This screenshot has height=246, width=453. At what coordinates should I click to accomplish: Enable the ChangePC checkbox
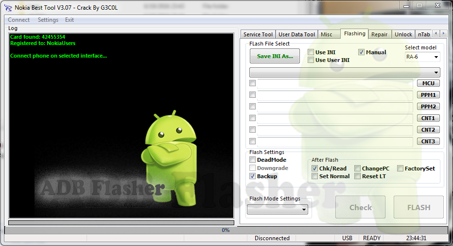coord(357,169)
